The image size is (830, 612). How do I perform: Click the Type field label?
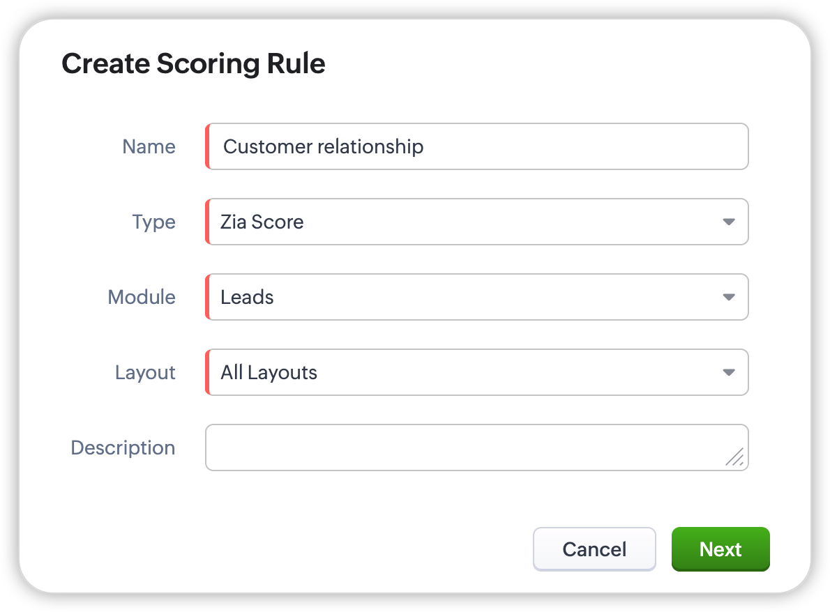pyautogui.click(x=153, y=222)
